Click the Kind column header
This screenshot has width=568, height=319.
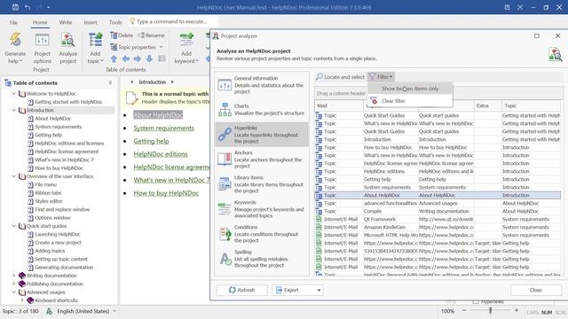coord(339,106)
